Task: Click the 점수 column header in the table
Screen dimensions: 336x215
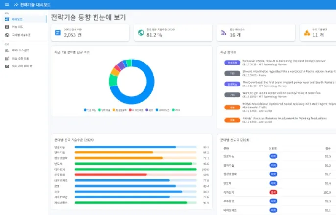Action: 328,148
